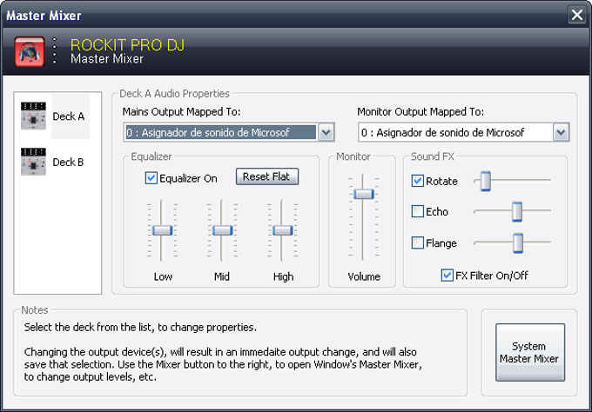Toggle FX Filter On/Off checkbox
Screen dimensions: 592x412
click(x=447, y=276)
